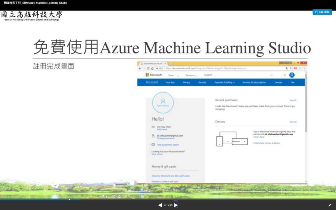Click See all next to Devices
Image resolution: width=336 pixels, height=210 pixels.
click(x=293, y=122)
